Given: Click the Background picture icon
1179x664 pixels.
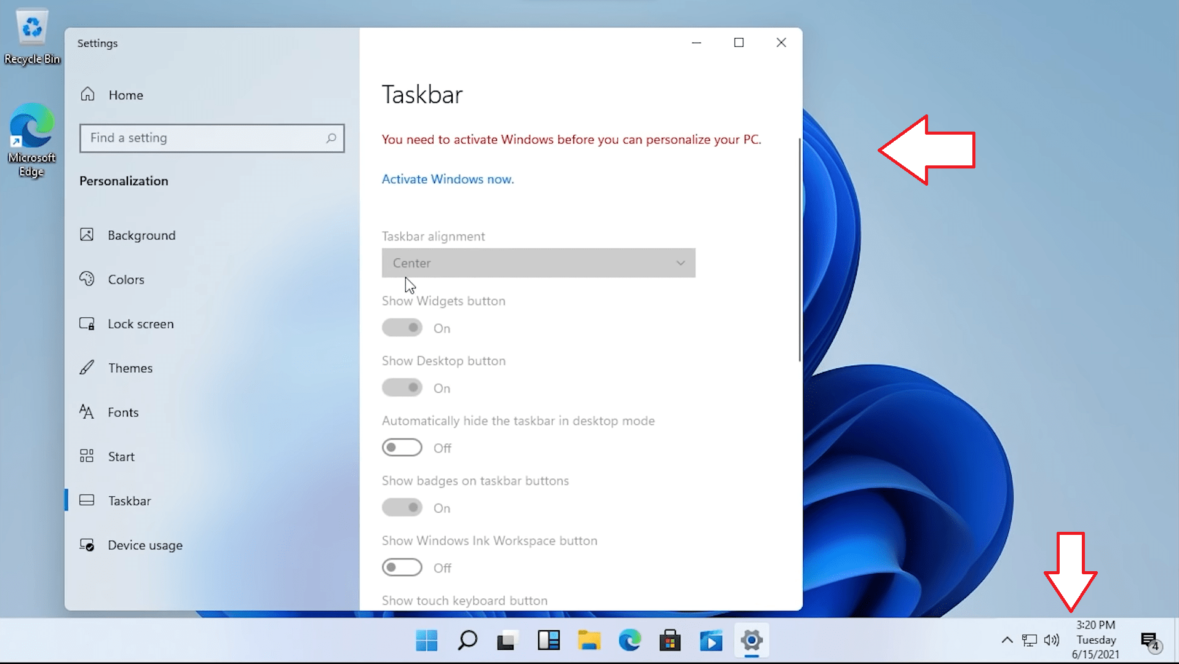Looking at the screenshot, I should pos(87,235).
